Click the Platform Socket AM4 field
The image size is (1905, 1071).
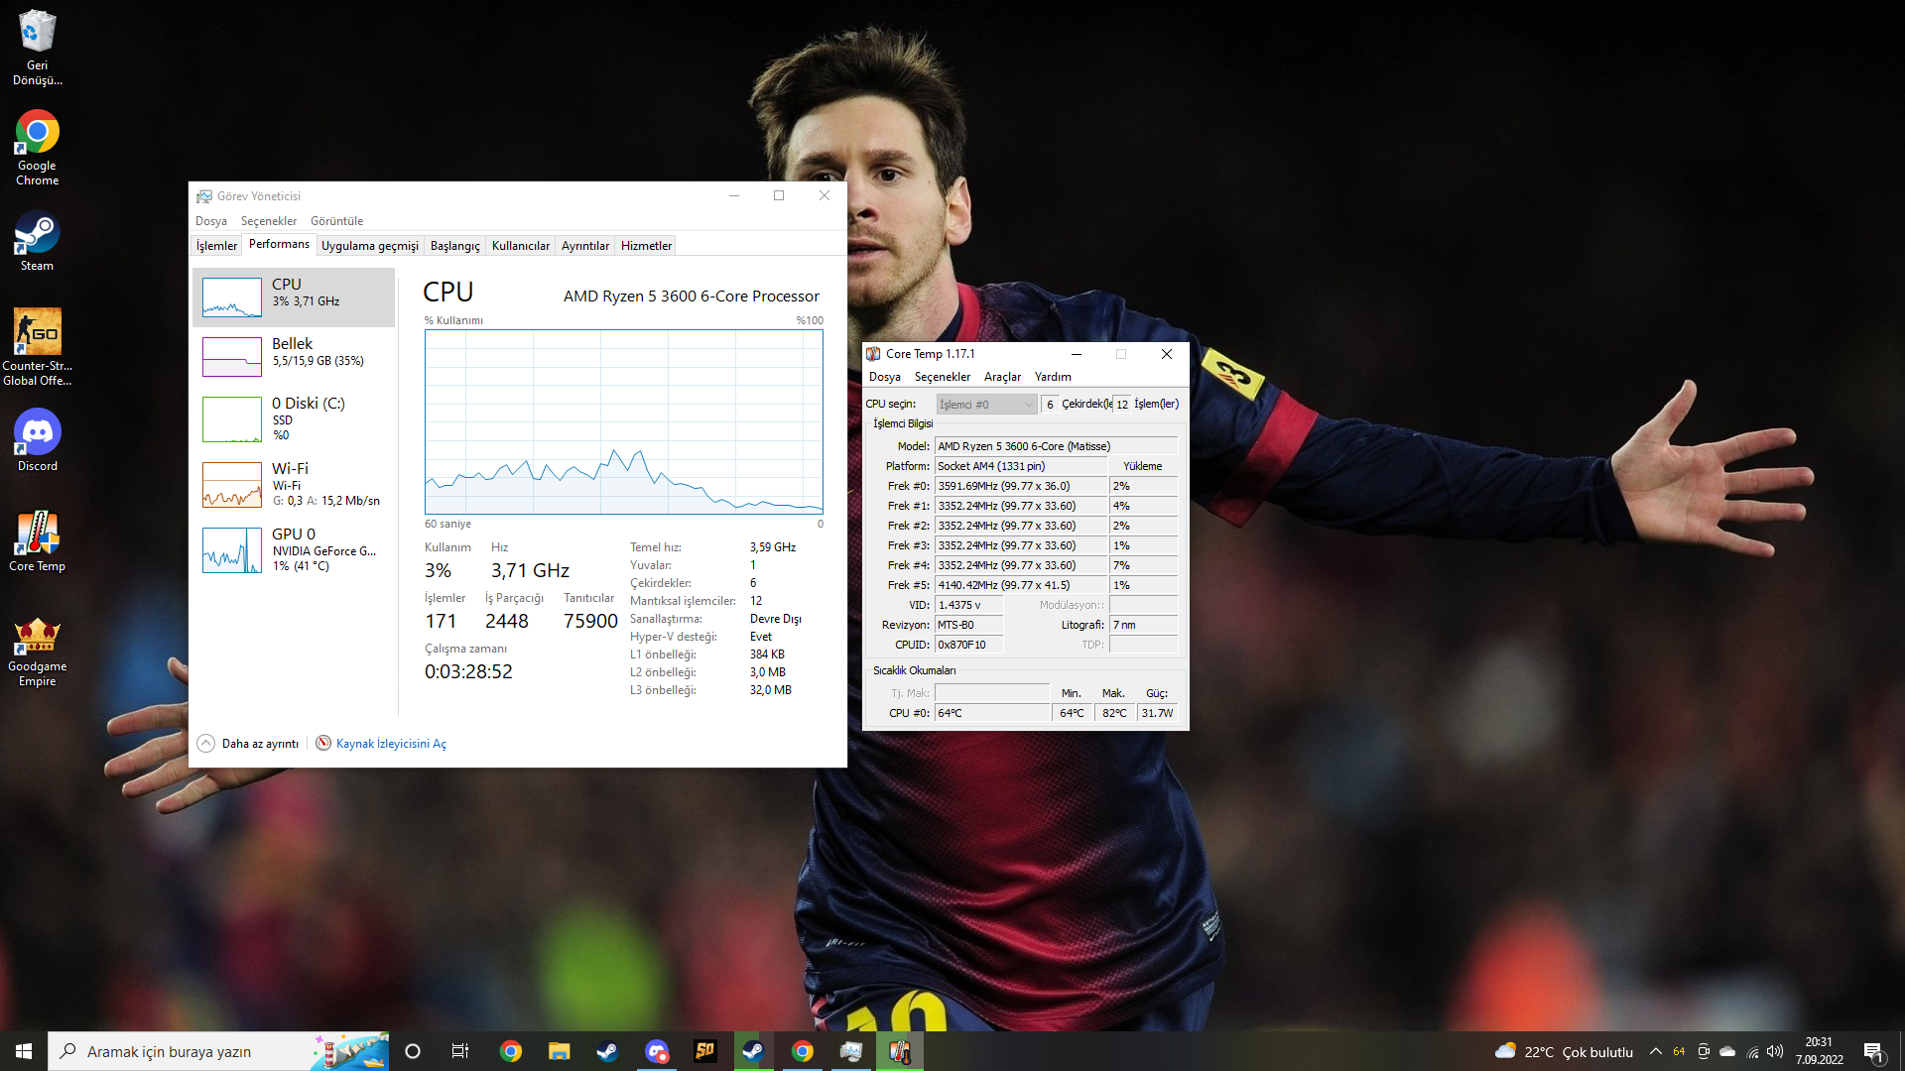1020,466
